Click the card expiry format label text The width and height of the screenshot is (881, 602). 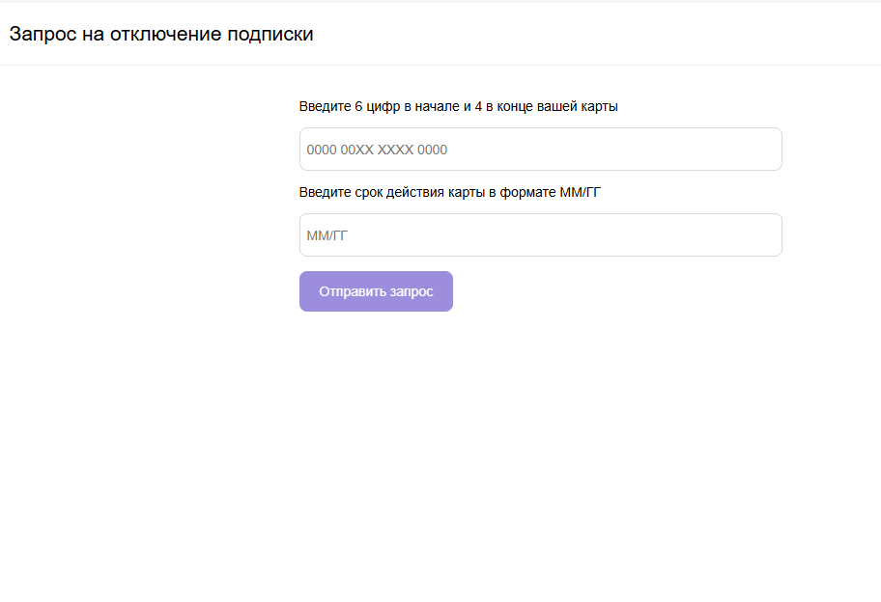pyautogui.click(x=449, y=192)
